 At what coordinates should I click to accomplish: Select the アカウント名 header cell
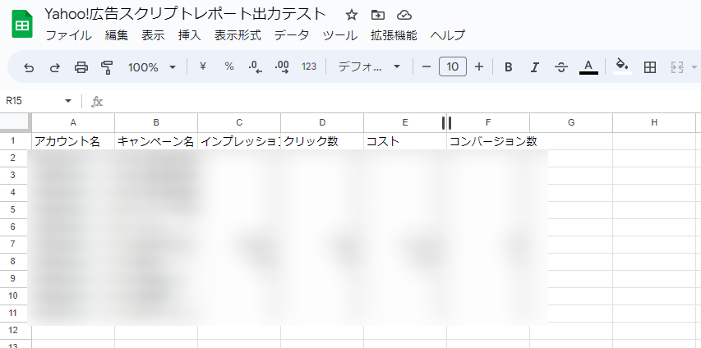(x=73, y=141)
